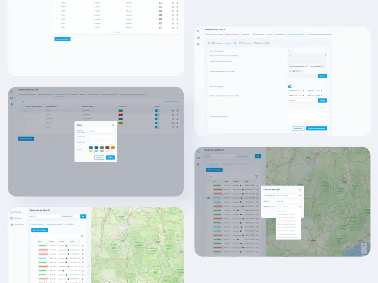Zoom out on the map with minus button

[x=364, y=251]
